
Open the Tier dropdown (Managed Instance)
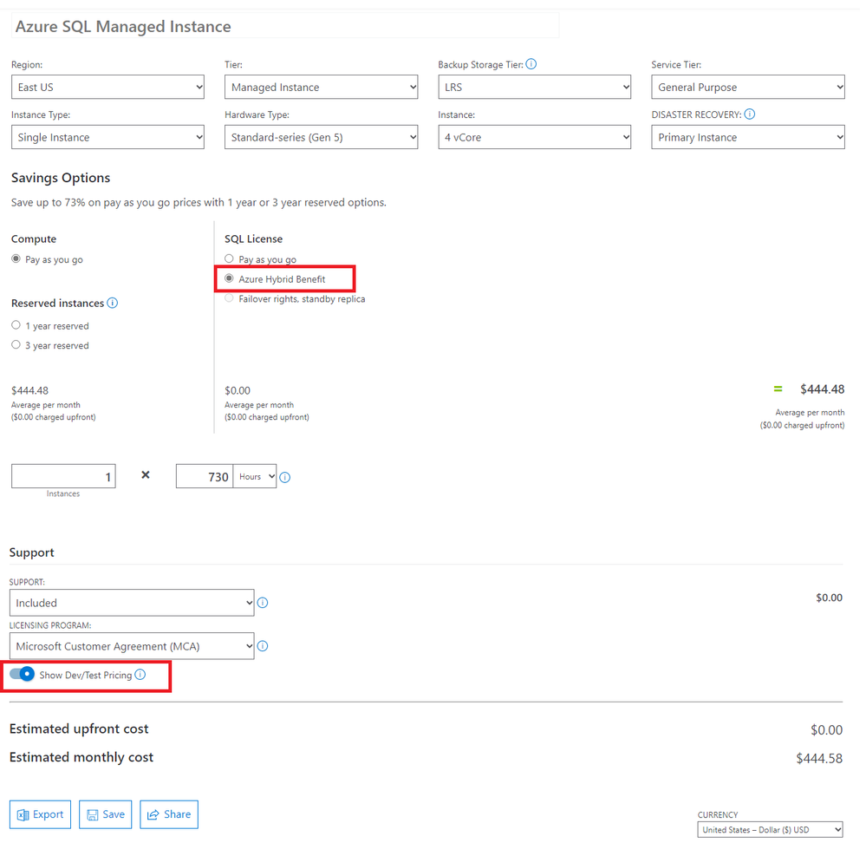[321, 88]
